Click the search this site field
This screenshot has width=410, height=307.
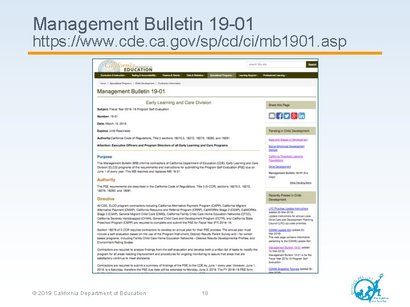click(x=276, y=64)
